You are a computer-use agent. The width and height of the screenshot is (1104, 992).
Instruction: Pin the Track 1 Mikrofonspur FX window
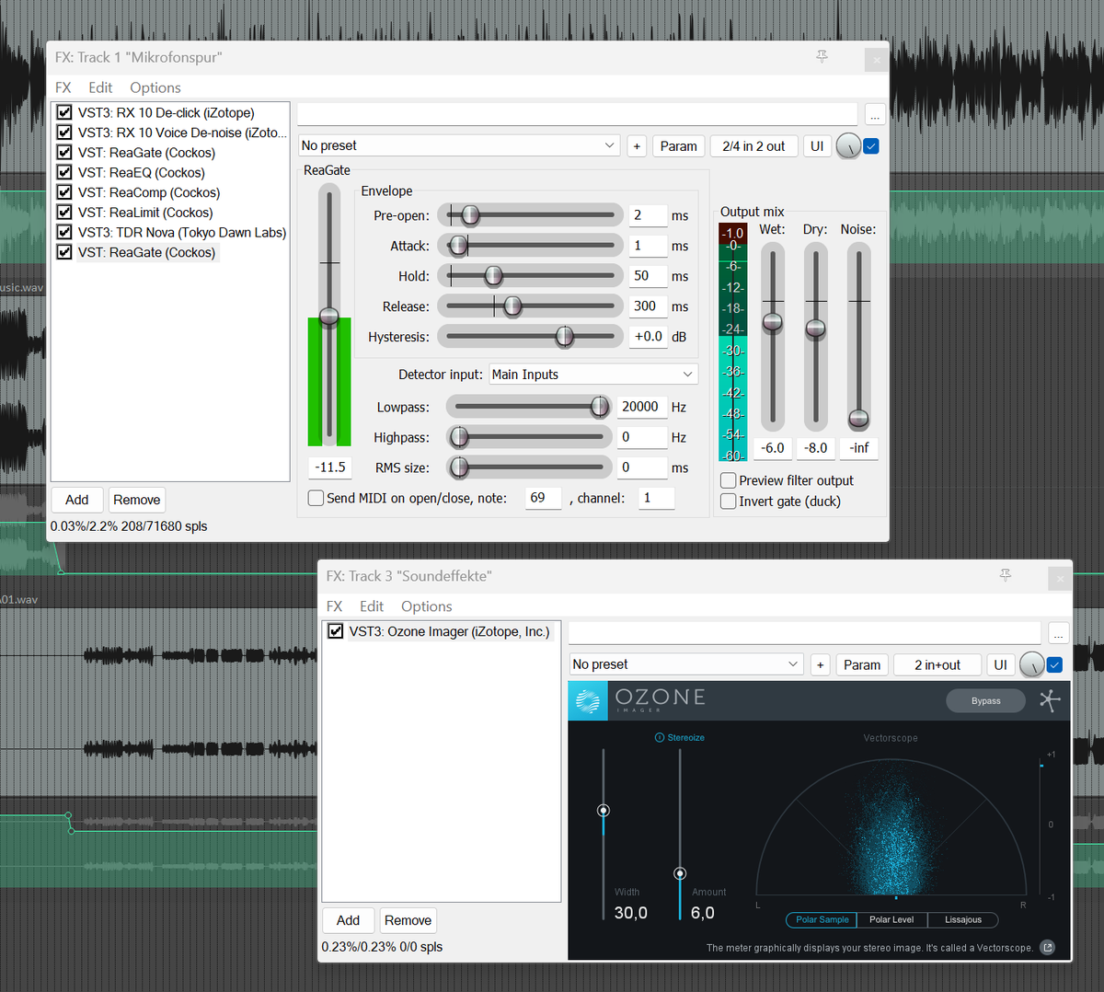coord(822,57)
